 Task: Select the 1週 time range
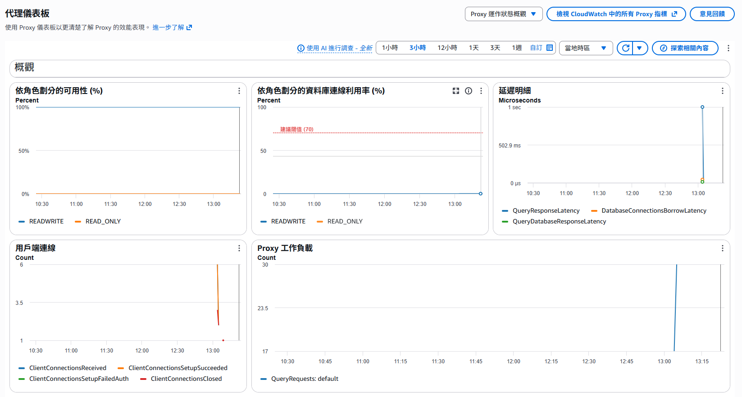pyautogui.click(x=517, y=48)
